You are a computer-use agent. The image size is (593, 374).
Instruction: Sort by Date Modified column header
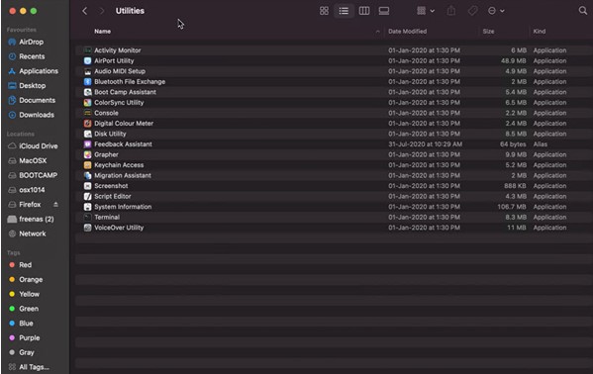click(407, 32)
